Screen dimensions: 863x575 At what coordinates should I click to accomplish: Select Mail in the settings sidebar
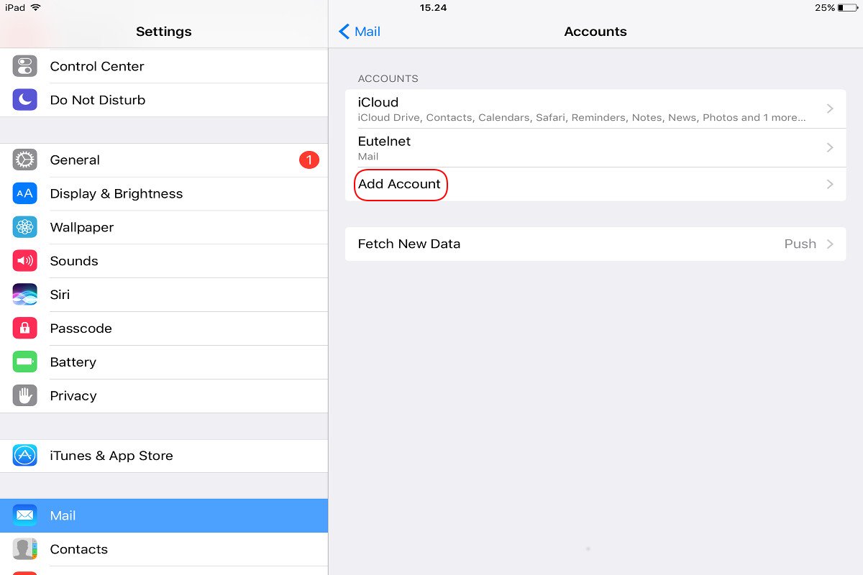pos(164,515)
